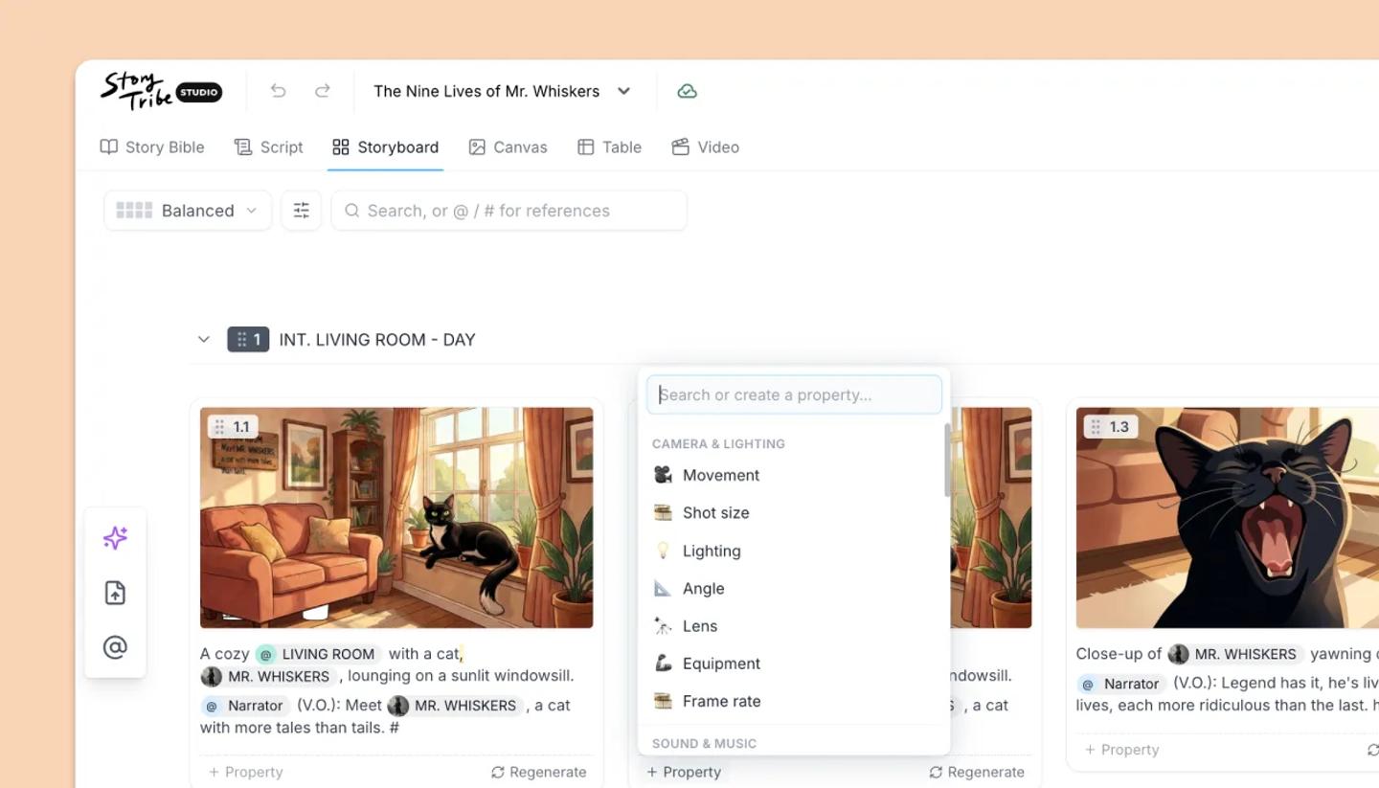Click the CAMERA & LIGHTING section header
The width and height of the screenshot is (1379, 788).
click(x=718, y=444)
